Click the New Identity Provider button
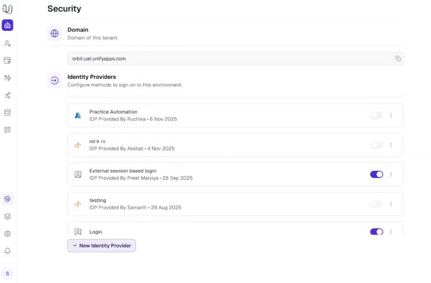The width and height of the screenshot is (431, 283). (x=101, y=246)
